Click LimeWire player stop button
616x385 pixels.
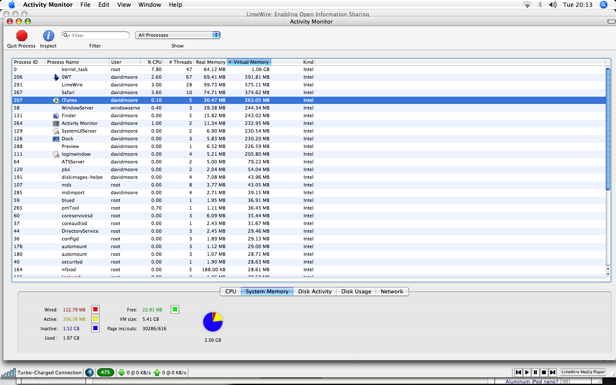544,373
